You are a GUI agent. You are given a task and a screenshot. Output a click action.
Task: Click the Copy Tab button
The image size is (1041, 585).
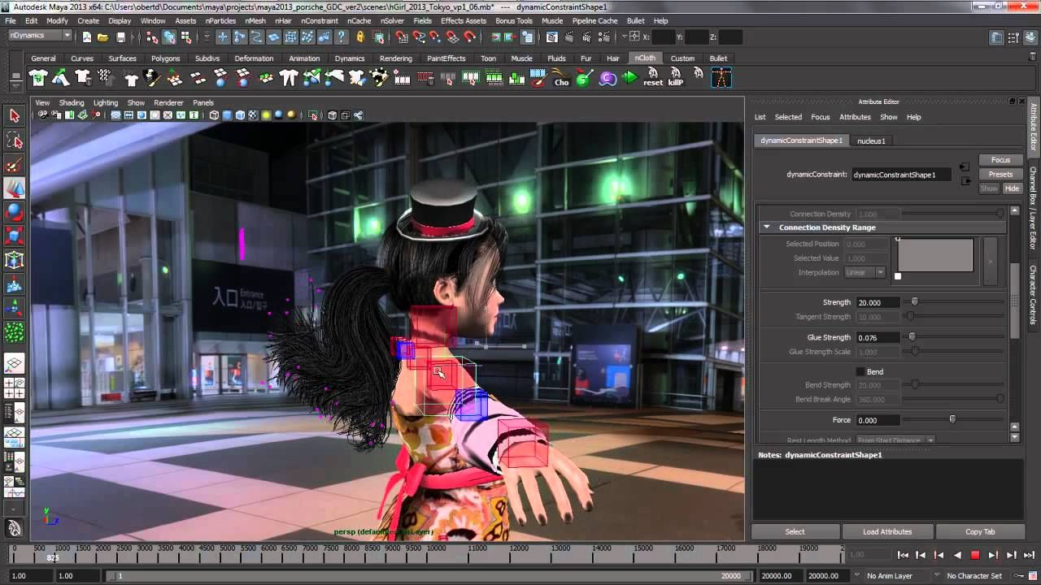coord(978,531)
